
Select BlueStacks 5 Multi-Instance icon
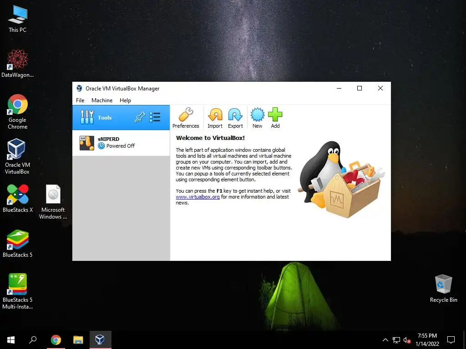(x=18, y=291)
